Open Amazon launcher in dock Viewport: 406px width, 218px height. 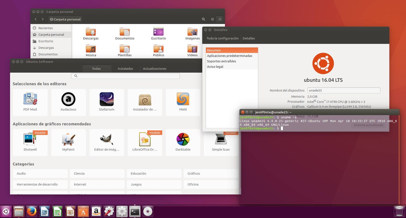coord(96,211)
